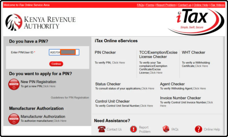The width and height of the screenshot is (228, 137).
Task: Click Here to get a new PIN
Action: point(49,86)
